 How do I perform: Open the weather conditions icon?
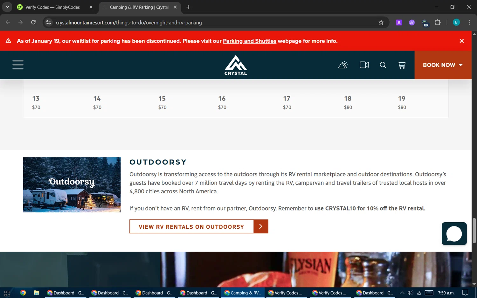click(x=343, y=65)
